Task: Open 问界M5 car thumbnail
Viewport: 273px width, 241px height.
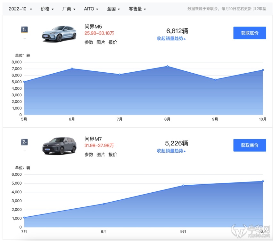Action: click(59, 34)
